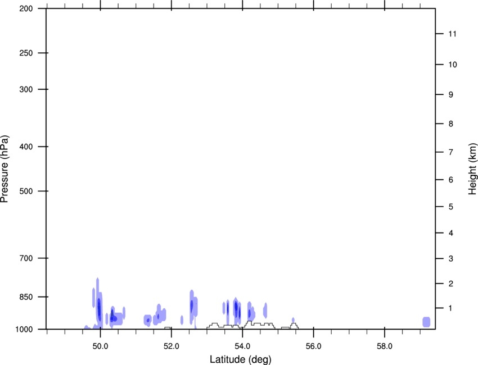478x365 pixels.
Task: Click the 'Latitude (deg)' axis title
Action: [x=240, y=359]
